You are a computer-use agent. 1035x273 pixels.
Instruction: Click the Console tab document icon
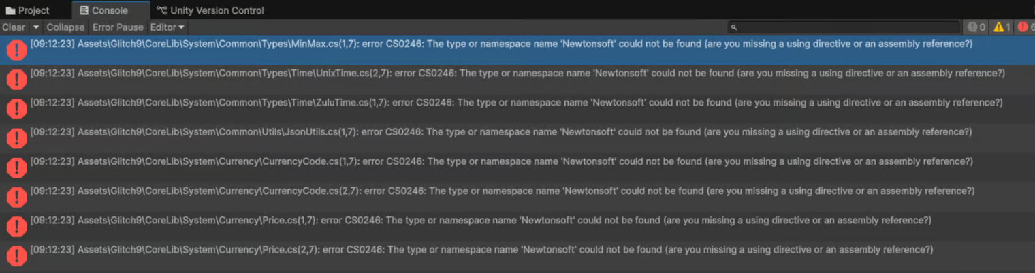(x=84, y=10)
